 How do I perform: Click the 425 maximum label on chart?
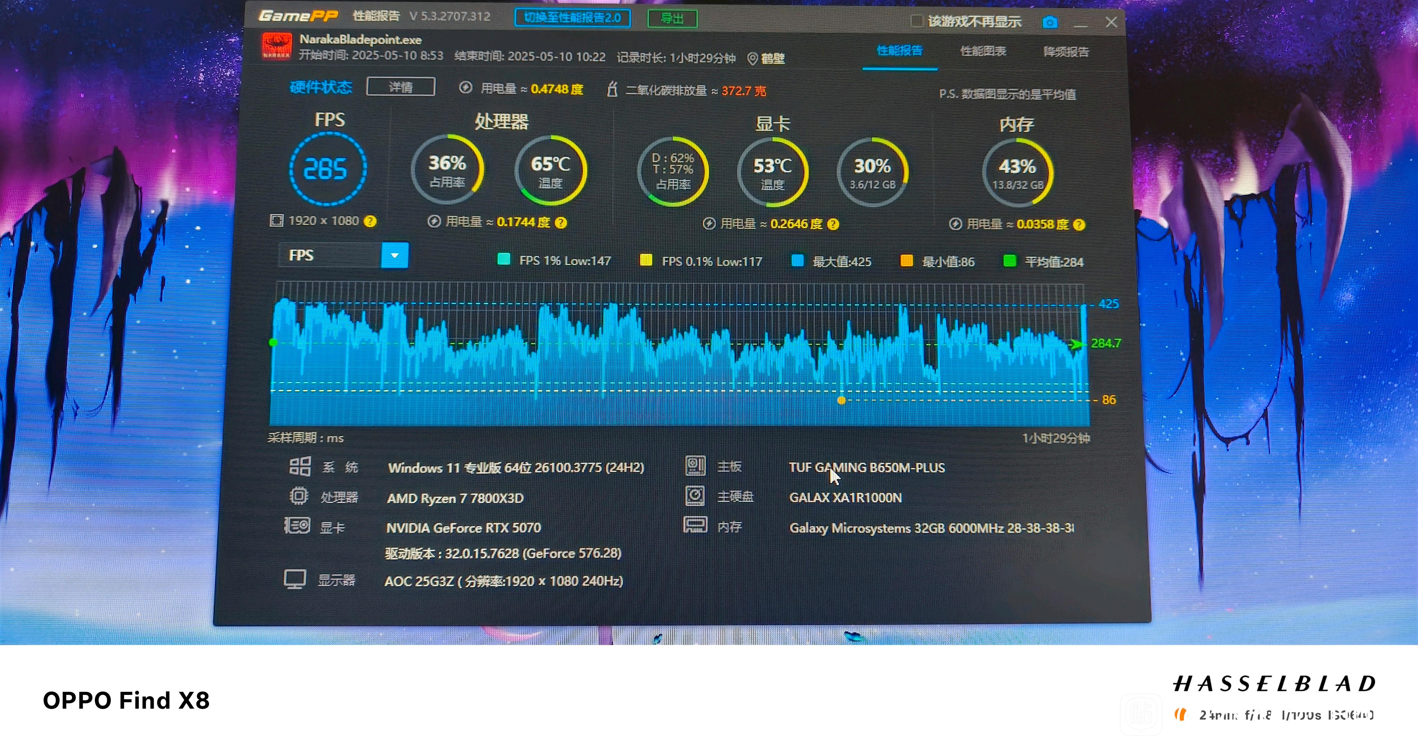coord(1109,304)
